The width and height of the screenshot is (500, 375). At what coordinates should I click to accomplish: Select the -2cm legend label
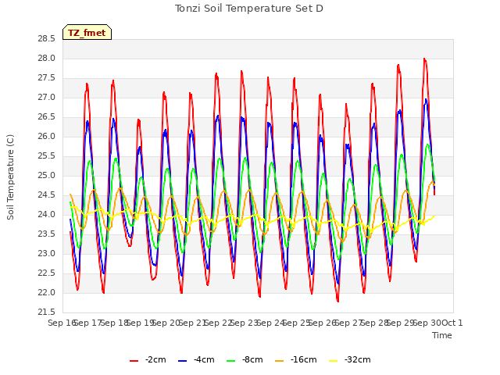155,360
